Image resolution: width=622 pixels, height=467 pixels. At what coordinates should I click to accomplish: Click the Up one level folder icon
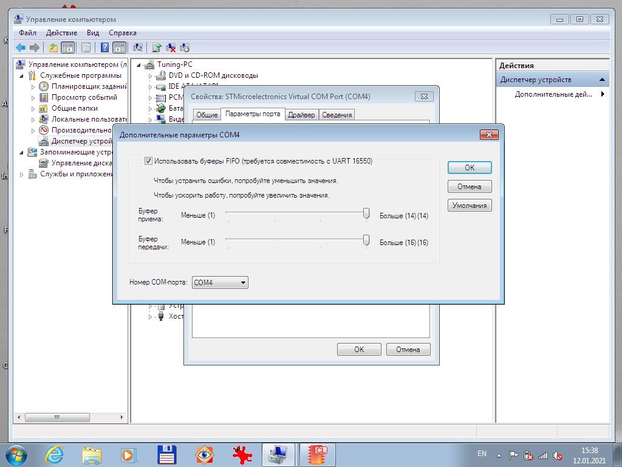pos(53,47)
